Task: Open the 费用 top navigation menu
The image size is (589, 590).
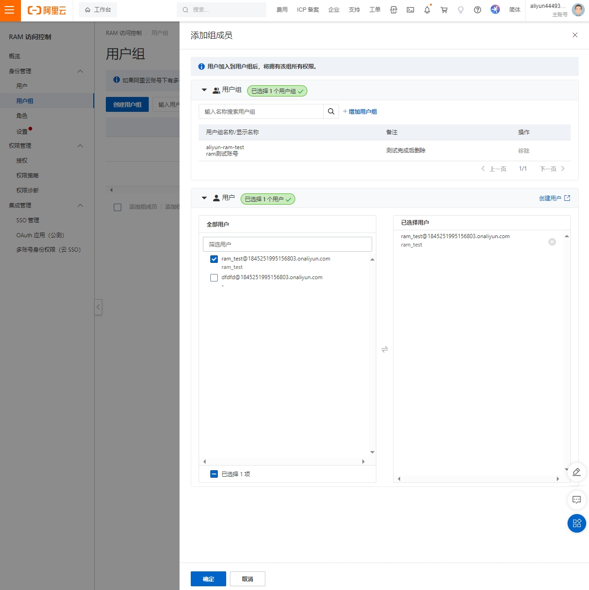Action: point(282,10)
